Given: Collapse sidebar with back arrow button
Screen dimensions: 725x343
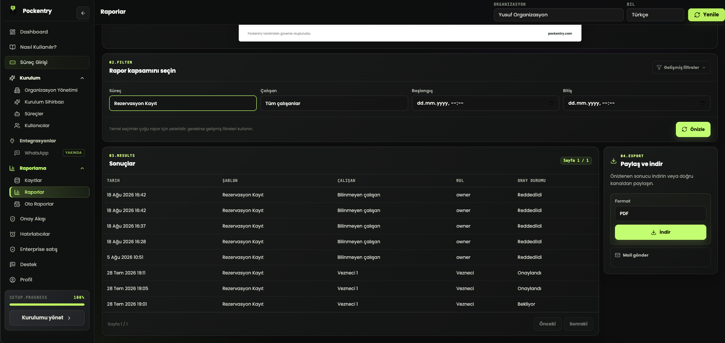Looking at the screenshot, I should [83, 13].
